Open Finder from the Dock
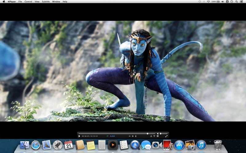Screen dimensions: 246x153 [x=25, y=145]
